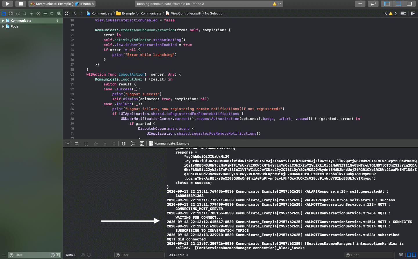
Task: Jump to the next issue arrow
Action: (395, 13)
